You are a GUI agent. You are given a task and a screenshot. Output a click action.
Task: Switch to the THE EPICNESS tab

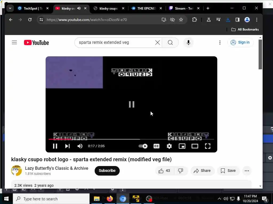pos(146,8)
